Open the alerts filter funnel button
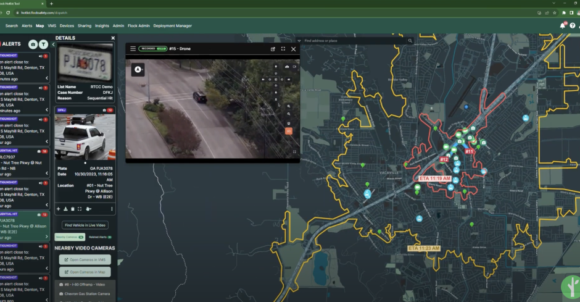This screenshot has height=302, width=580. click(x=44, y=44)
